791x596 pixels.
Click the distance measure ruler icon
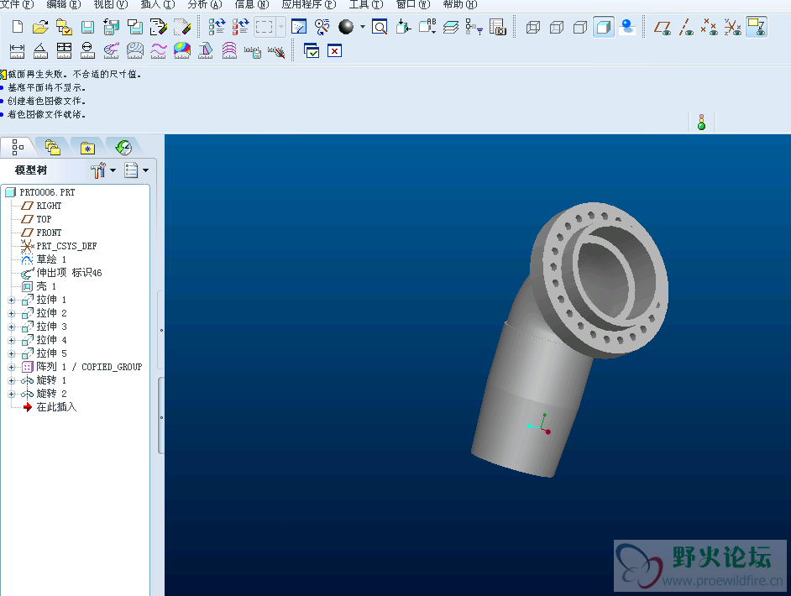[17, 50]
